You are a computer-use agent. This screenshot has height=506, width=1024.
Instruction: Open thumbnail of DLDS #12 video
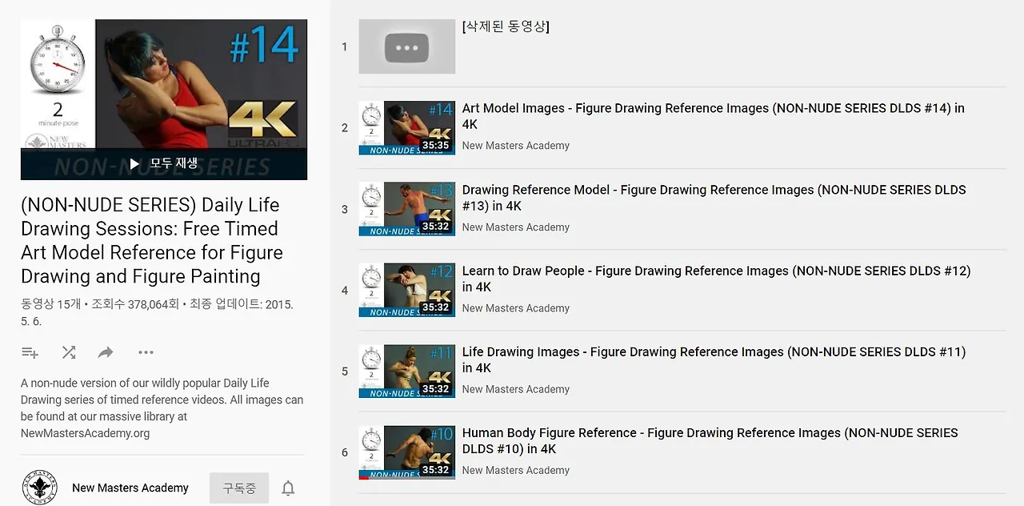pyautogui.click(x=406, y=290)
